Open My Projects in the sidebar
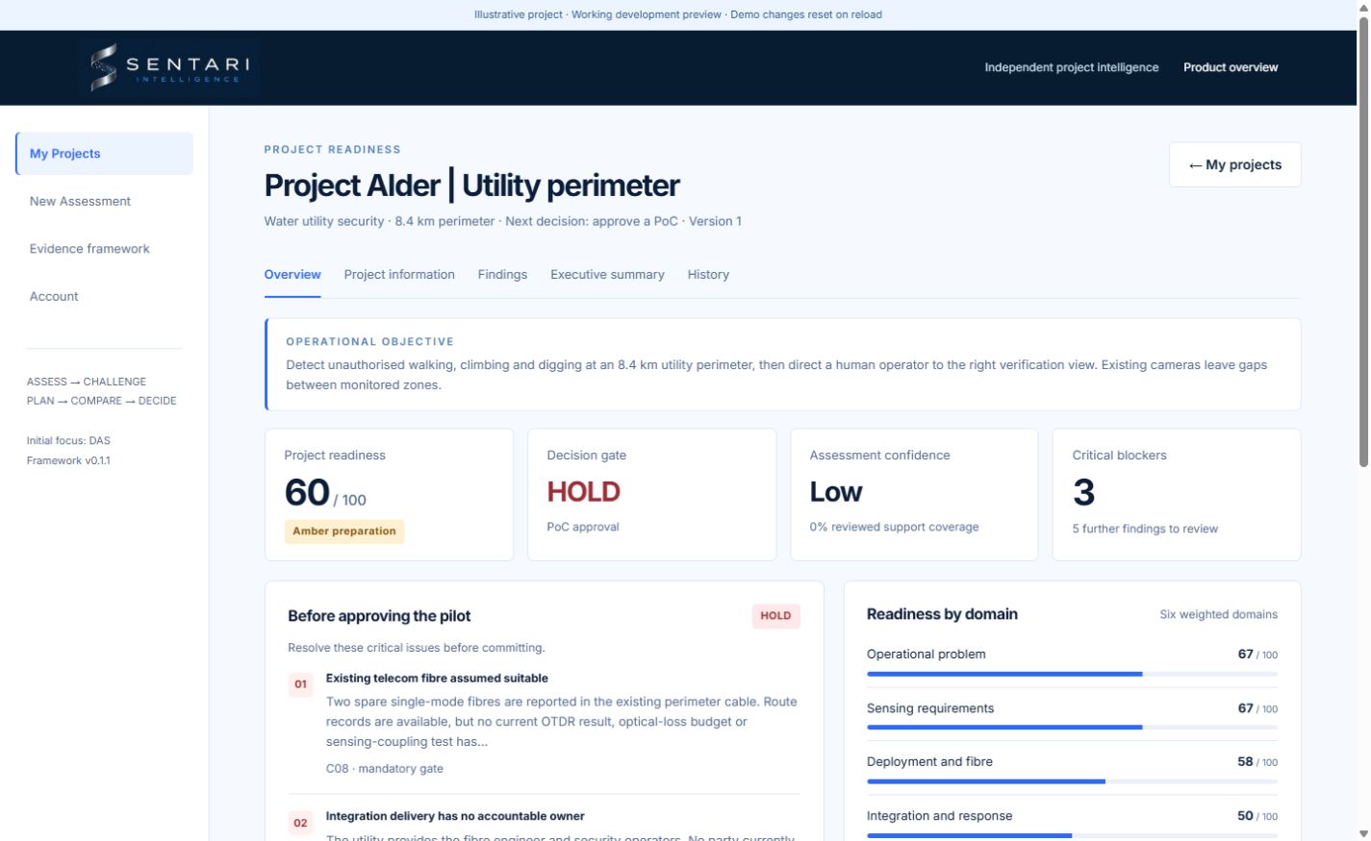The width and height of the screenshot is (1371, 841). click(x=104, y=154)
